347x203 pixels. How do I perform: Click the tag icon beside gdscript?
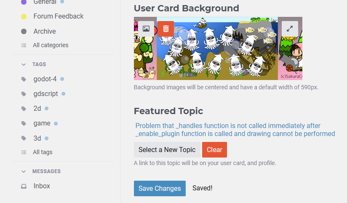point(24,94)
